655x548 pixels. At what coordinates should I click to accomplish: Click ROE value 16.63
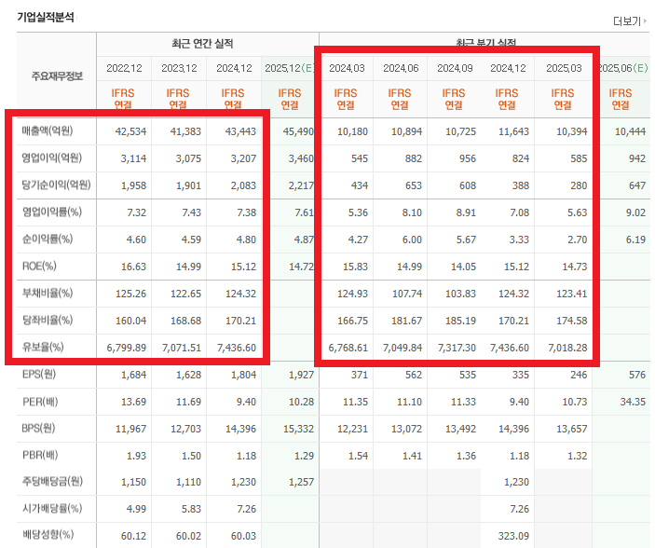(x=133, y=267)
